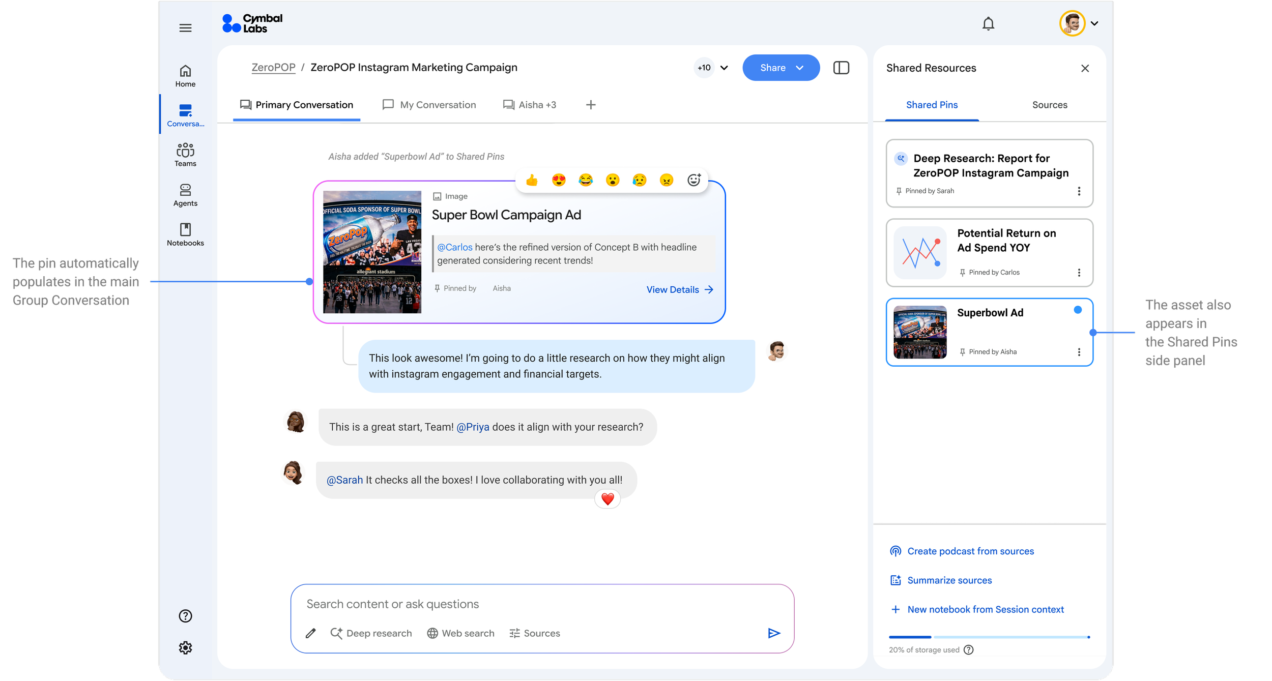This screenshot has height=681, width=1272.
Task: React with the angry emoji
Action: click(x=667, y=180)
